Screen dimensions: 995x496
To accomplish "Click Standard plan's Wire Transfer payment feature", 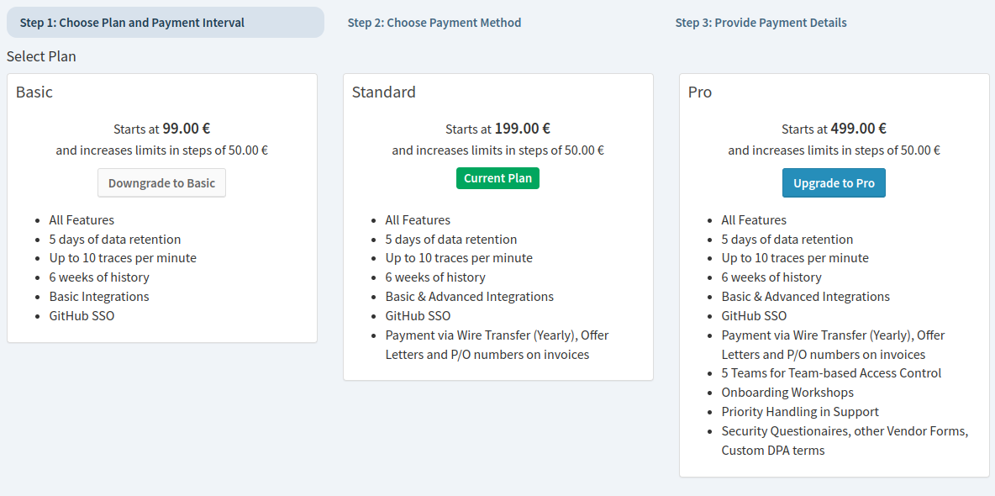I will [497, 344].
